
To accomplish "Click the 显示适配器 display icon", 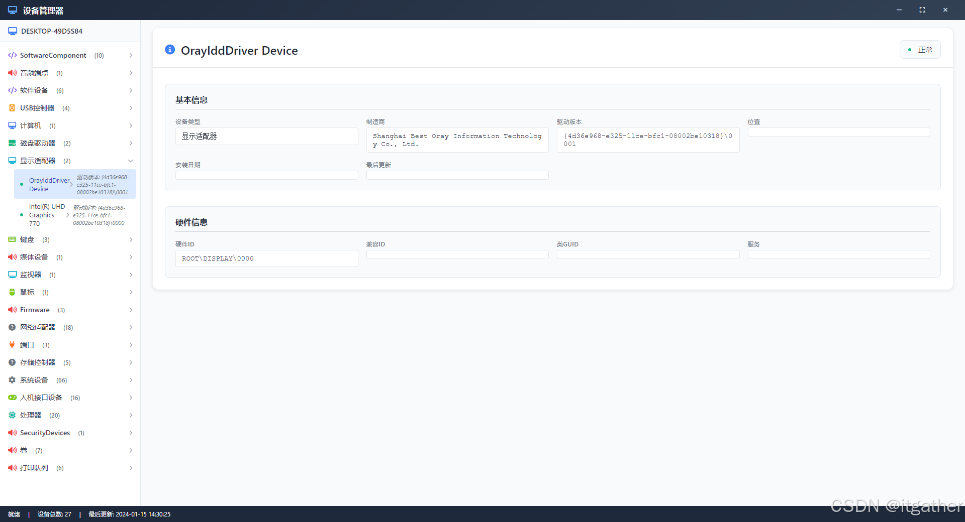I will 12,161.
